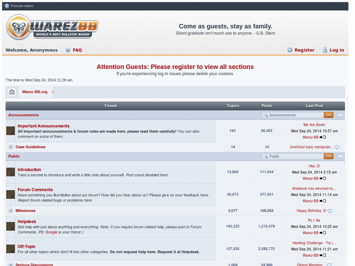The width and height of the screenshot is (355, 266).
Task: View latest post icon in Important Announcements row
Action: pyautogui.click(x=323, y=137)
